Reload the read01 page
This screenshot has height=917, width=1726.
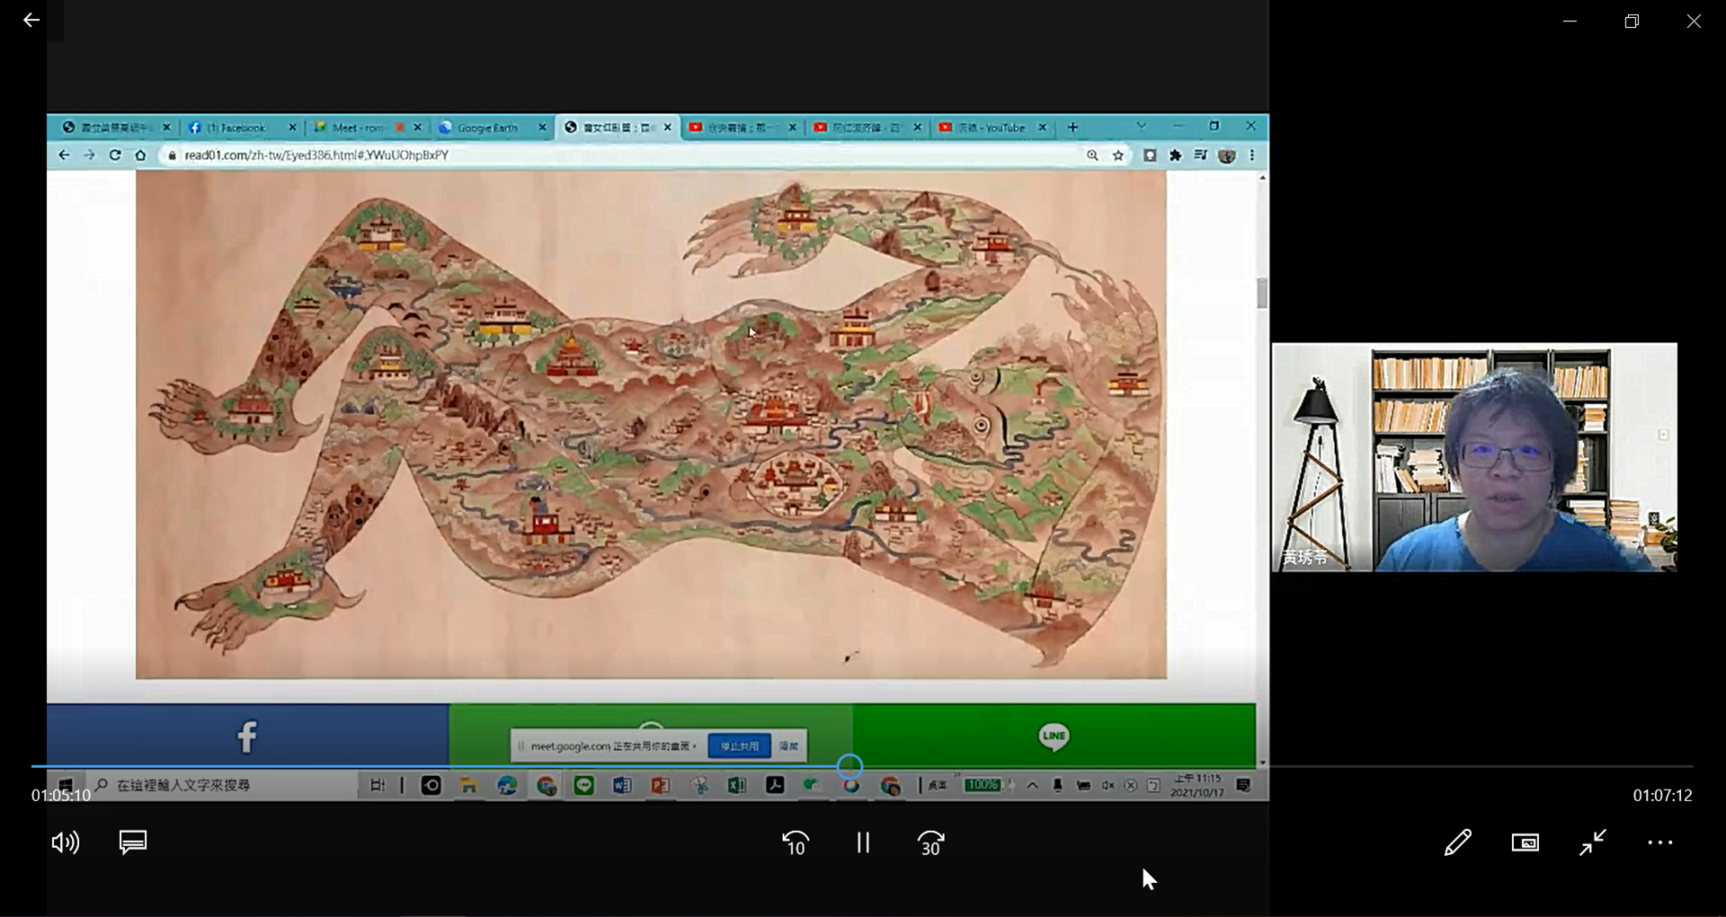[x=115, y=155]
